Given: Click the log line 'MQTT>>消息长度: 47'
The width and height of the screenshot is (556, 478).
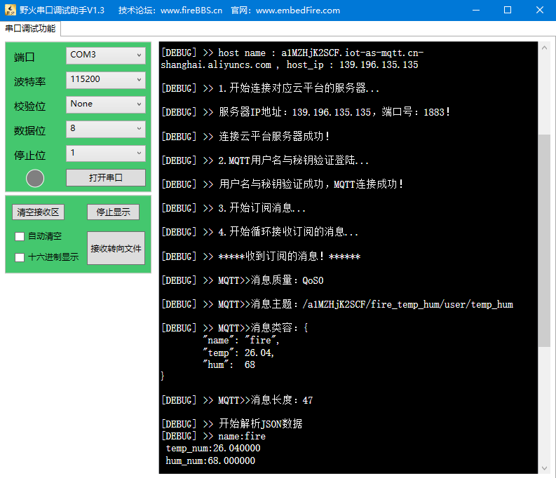Looking at the screenshot, I should (x=265, y=400).
